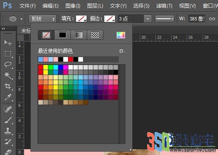Open the tool preset picker arrow
Image resolution: width=218 pixels, height=155 pixels.
pyautogui.click(x=21, y=19)
